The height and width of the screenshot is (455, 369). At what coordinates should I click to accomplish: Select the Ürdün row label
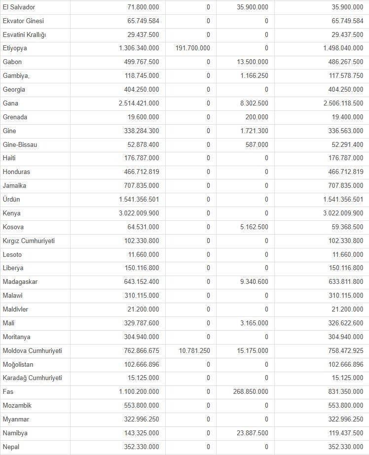click(x=12, y=200)
